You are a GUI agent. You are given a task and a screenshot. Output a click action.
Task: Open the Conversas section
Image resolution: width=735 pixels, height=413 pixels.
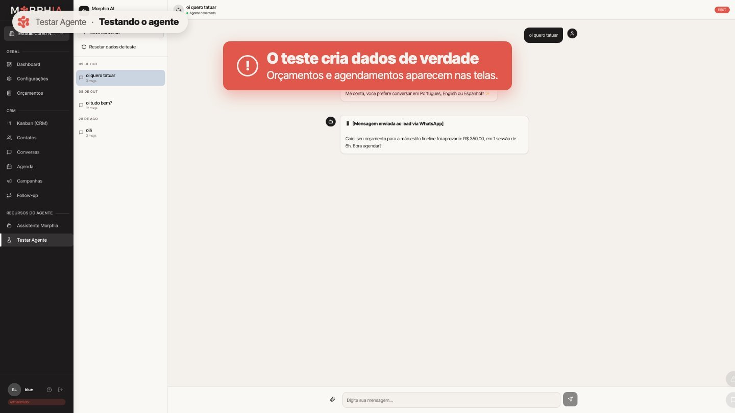point(36,152)
